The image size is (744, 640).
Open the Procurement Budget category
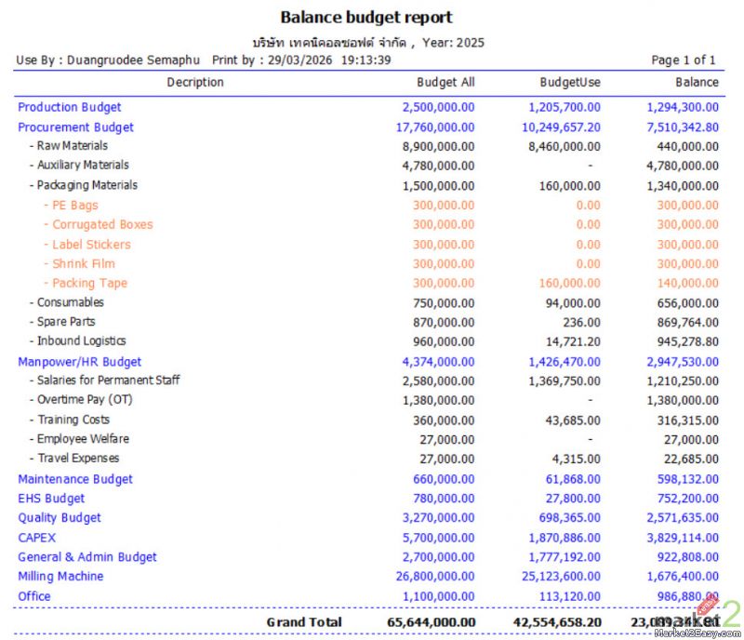coord(75,127)
